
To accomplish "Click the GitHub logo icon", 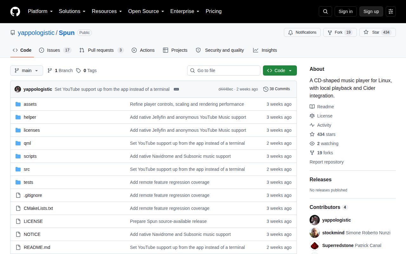I will click(15, 11).
